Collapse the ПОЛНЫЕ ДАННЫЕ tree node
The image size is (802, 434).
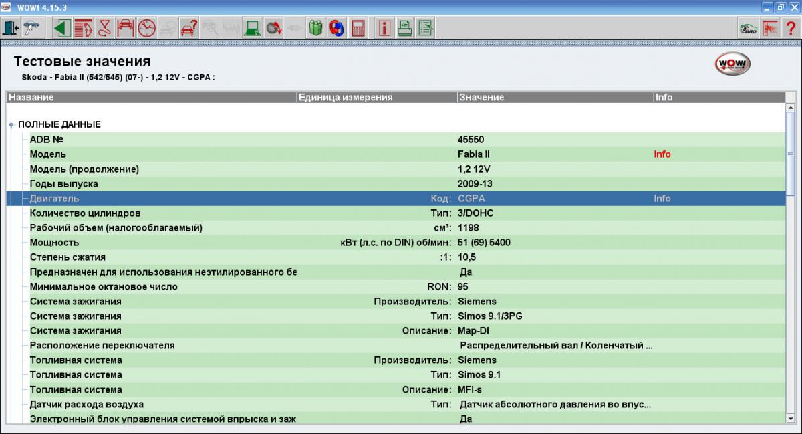click(x=11, y=125)
